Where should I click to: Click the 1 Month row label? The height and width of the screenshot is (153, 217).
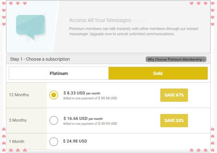[16, 141]
